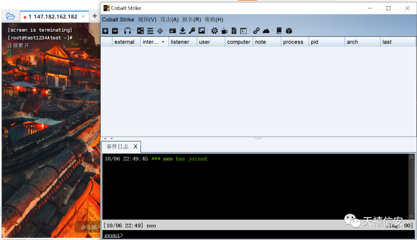The image size is (417, 240).
Task: Sort by the process column header
Action: click(295, 42)
